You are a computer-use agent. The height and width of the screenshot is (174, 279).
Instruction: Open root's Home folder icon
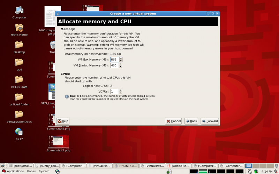19,28
